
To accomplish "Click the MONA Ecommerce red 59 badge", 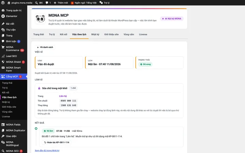I will point(22,50).
